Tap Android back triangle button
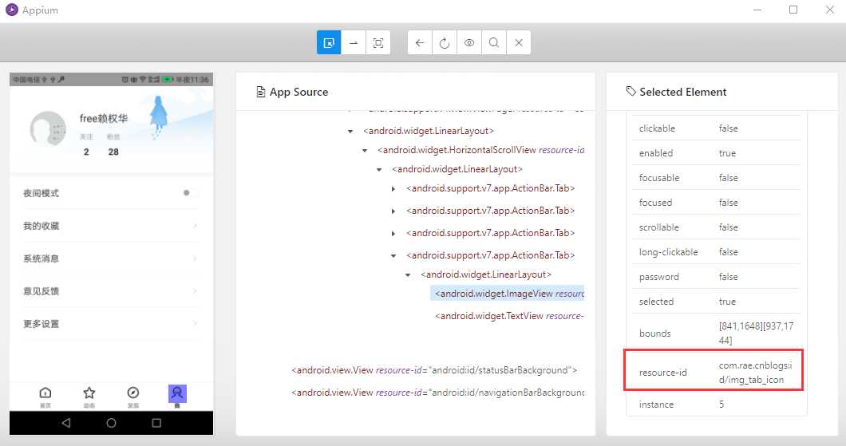The image size is (846, 446). [x=65, y=423]
